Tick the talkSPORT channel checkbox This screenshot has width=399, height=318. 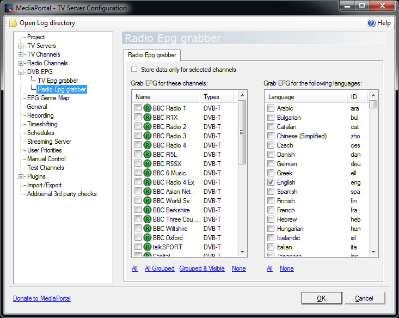[138, 247]
